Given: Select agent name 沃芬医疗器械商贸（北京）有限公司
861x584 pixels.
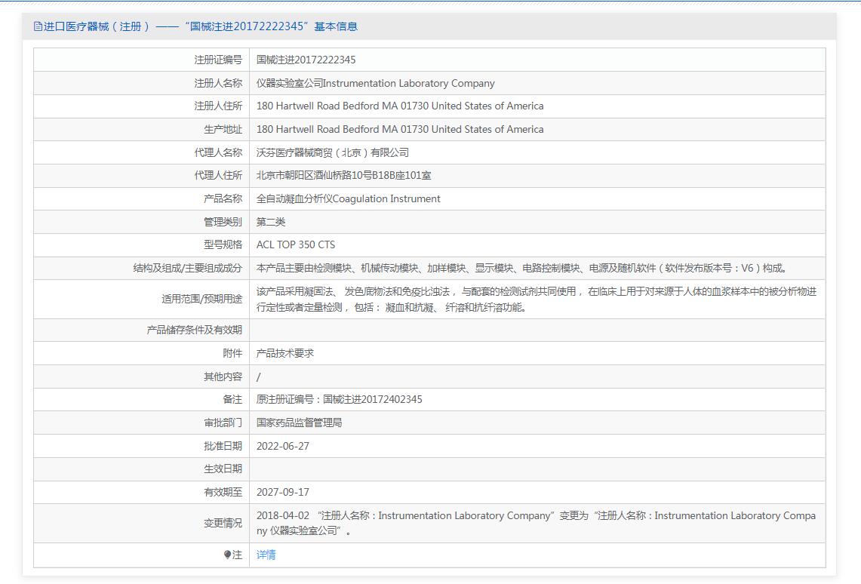Looking at the screenshot, I should coord(332,152).
